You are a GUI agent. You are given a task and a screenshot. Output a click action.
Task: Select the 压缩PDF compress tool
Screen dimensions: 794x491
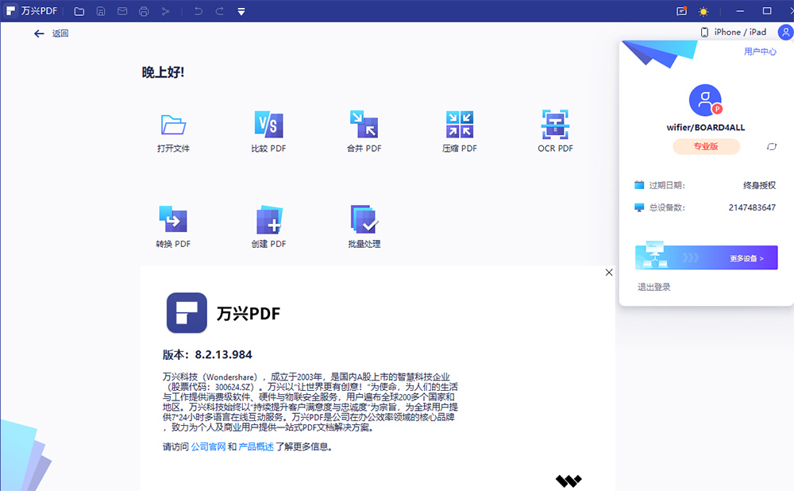click(459, 130)
